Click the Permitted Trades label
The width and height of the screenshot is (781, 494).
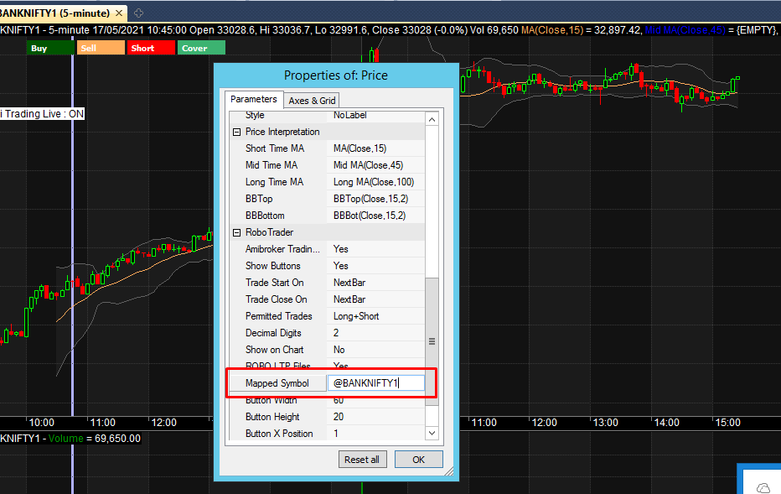pyautogui.click(x=278, y=316)
